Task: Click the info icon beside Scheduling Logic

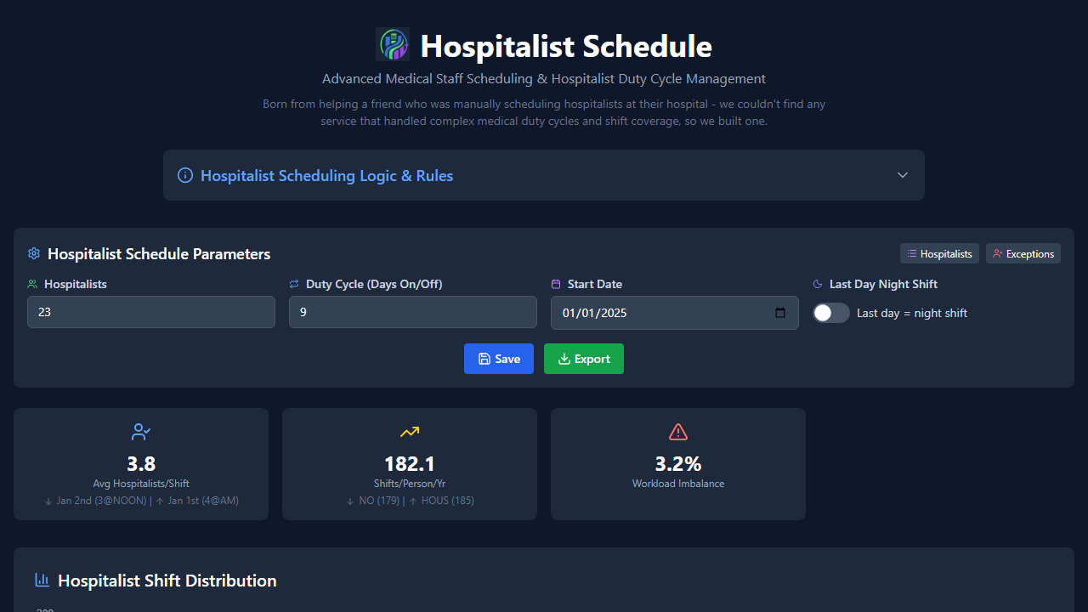Action: pyautogui.click(x=184, y=175)
